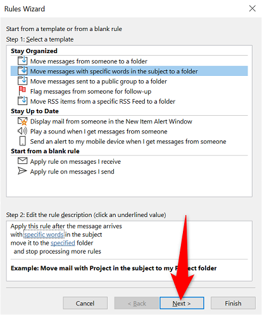262x315 pixels.
Task: Click the folder icon for specific words rule
Action: click(x=22, y=71)
